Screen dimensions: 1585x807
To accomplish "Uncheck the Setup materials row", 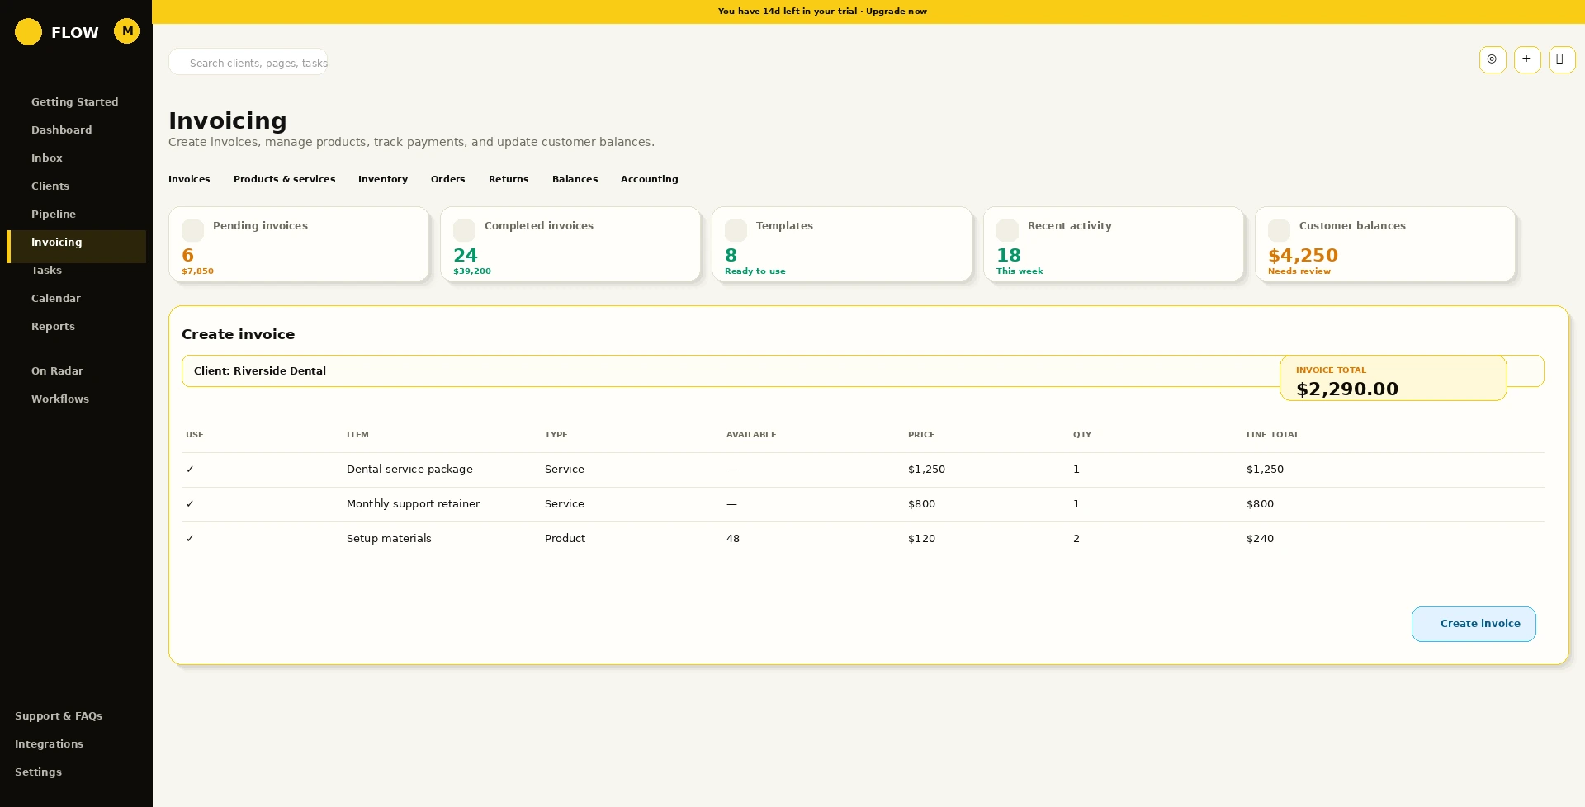I will click(190, 539).
